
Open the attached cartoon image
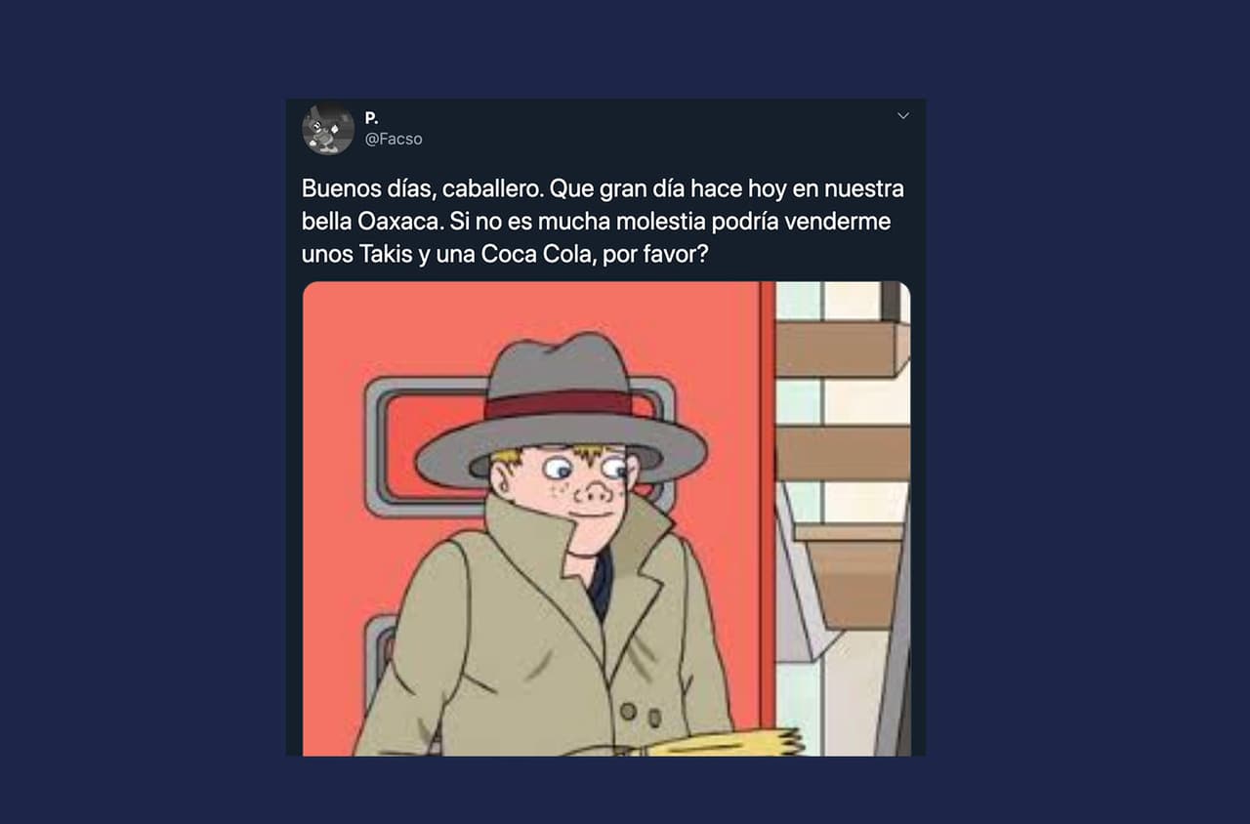point(606,518)
